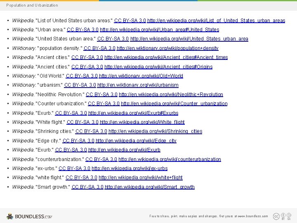Click CC BY-SA 3.0 next to "Urban area."
The width and height of the screenshot is (297, 223).
[x=82, y=30]
